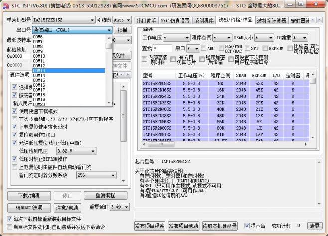
Task: Open the 注意/帮助 button
Action: [67, 208]
